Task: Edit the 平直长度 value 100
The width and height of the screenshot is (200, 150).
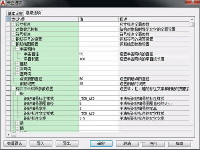Action: [99, 59]
